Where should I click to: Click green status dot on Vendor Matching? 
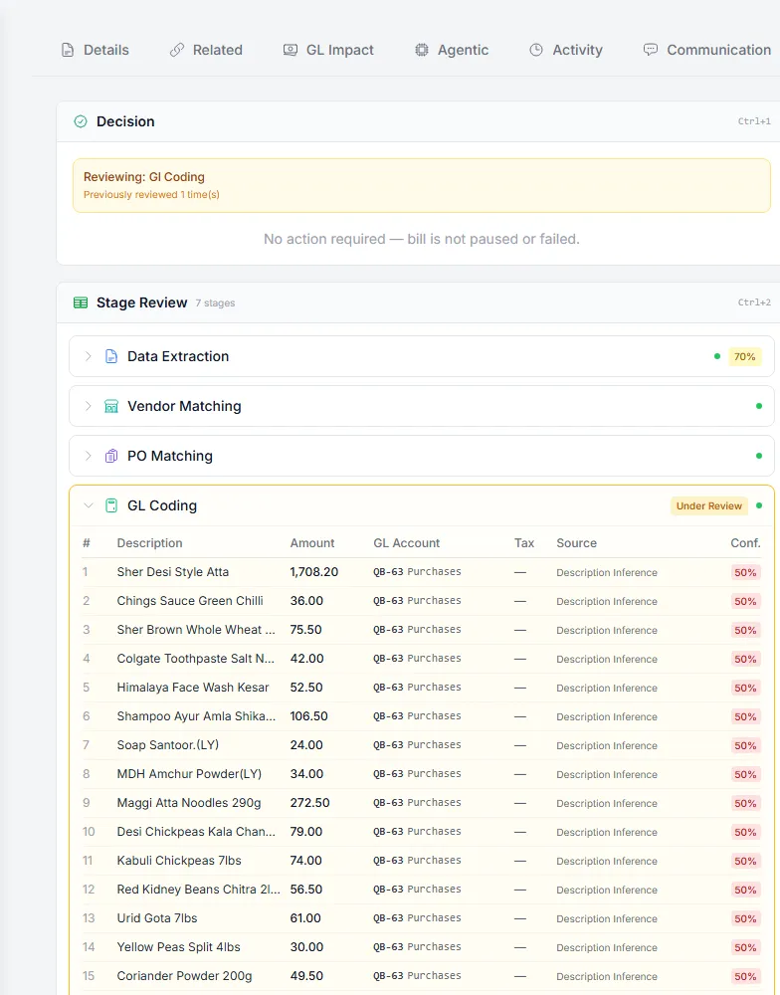[759, 406]
